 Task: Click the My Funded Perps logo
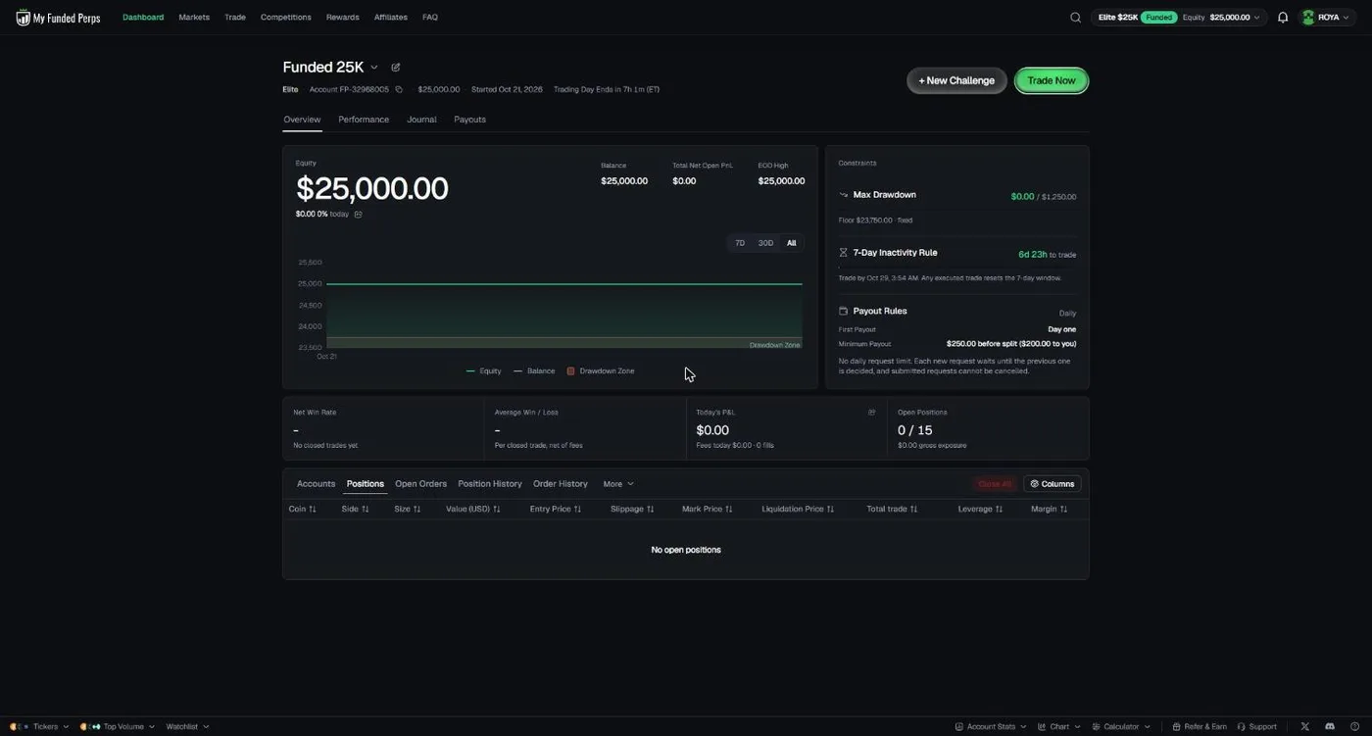click(58, 18)
